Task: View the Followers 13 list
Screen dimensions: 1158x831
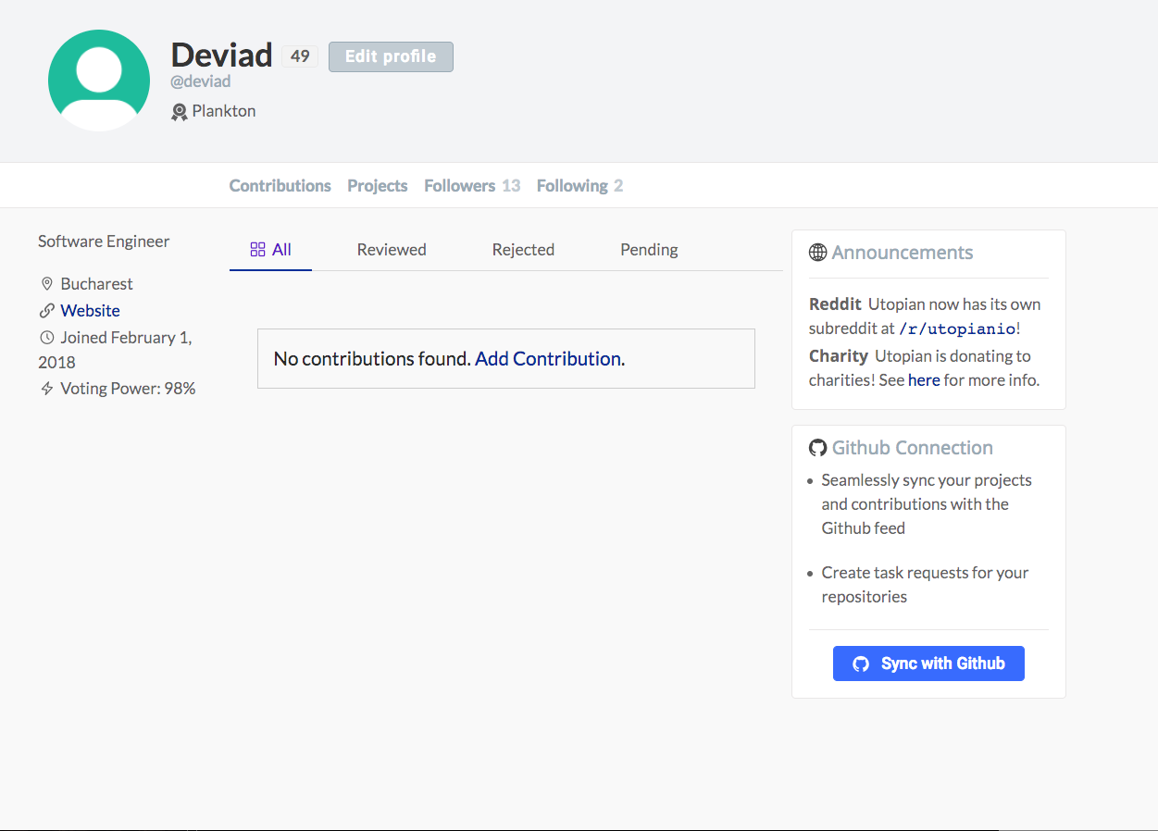Action: (472, 186)
